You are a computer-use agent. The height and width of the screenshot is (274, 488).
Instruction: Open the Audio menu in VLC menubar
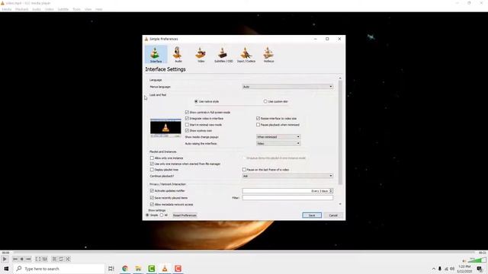(37, 9)
